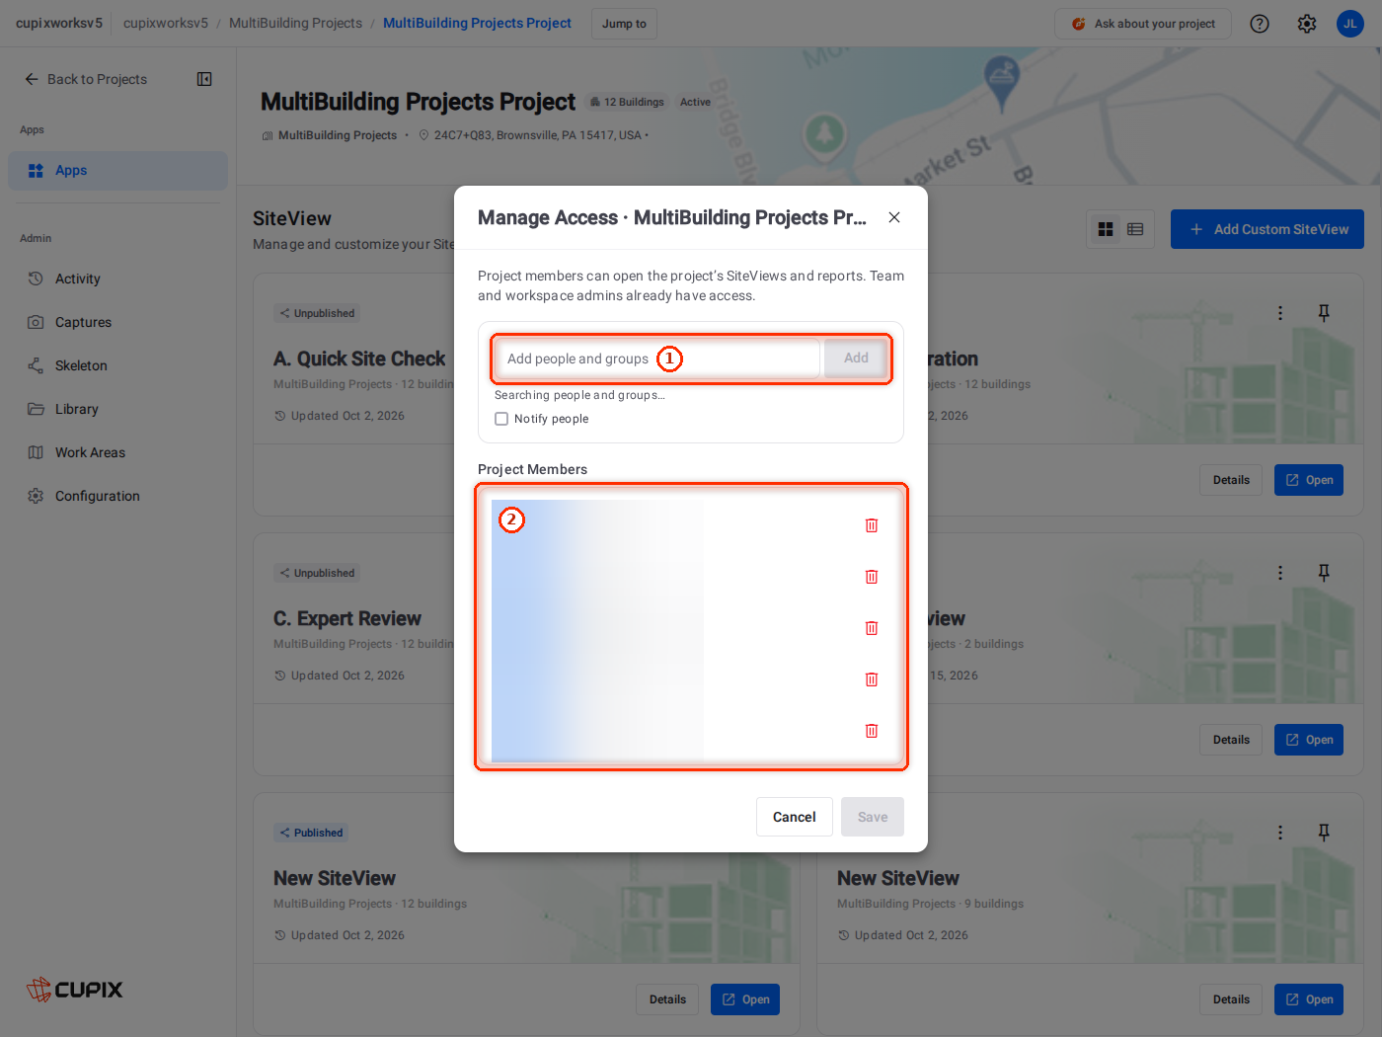The width and height of the screenshot is (1382, 1037).
Task: Open three-dot menu on 9-buildings New SiteView card
Action: pos(1280,833)
